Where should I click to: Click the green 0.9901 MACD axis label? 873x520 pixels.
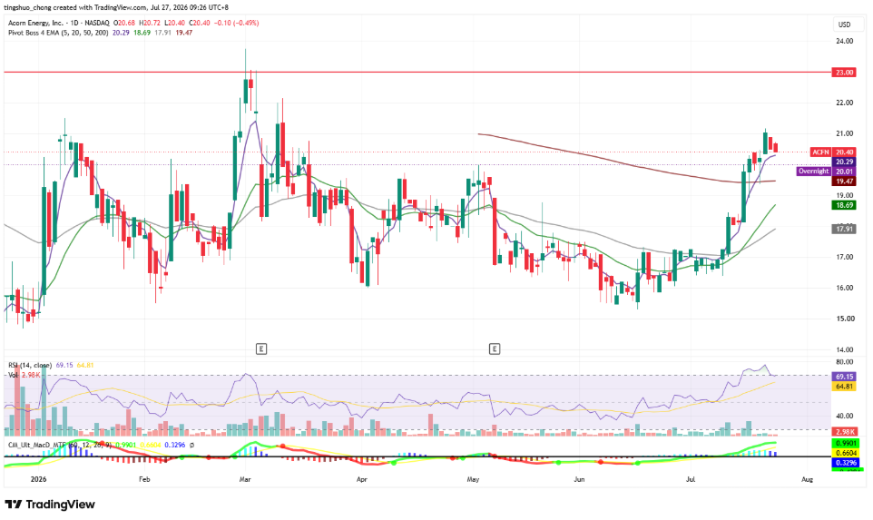[x=844, y=444]
